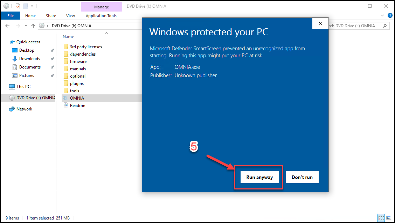Click the Documents pin icon
Screen dimensions: 395x223
point(53,67)
